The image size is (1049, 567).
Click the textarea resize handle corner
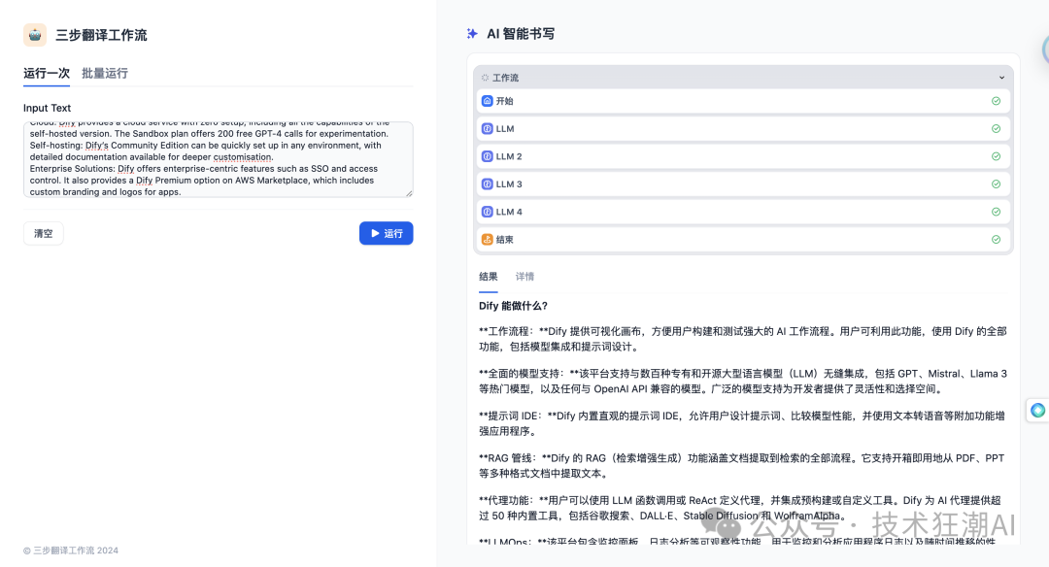click(409, 193)
